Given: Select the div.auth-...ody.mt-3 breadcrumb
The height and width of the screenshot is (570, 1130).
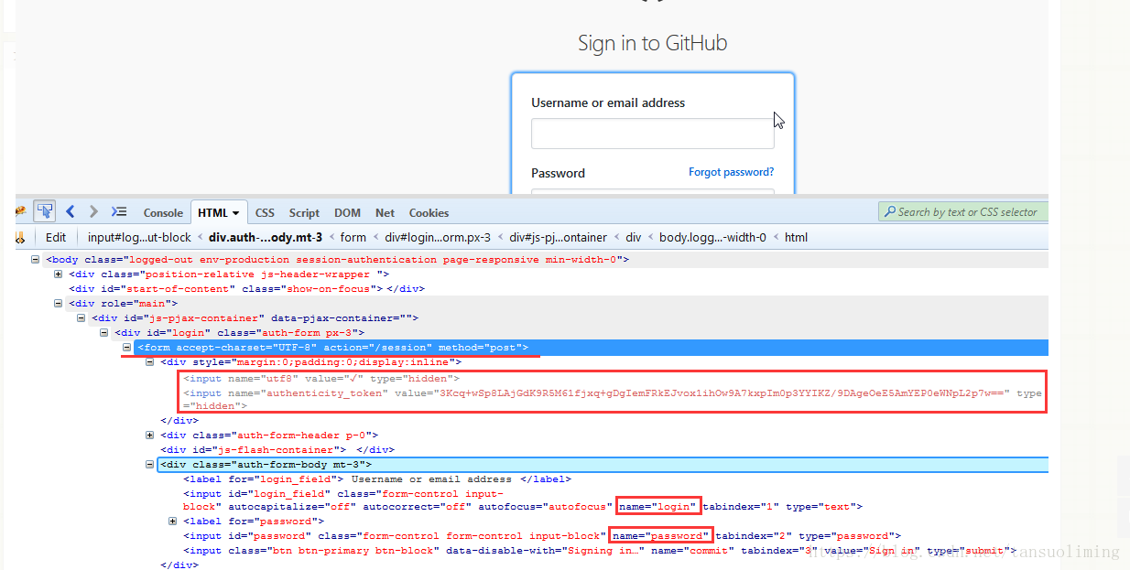Looking at the screenshot, I should (x=266, y=237).
